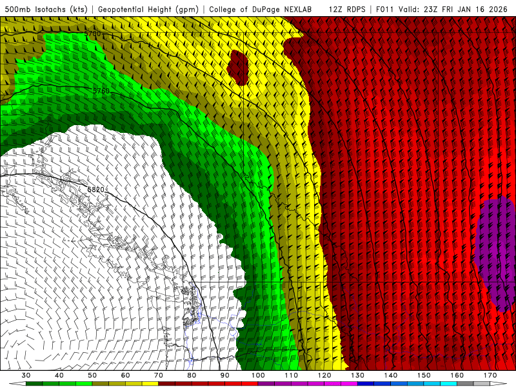Click the 5760 height contour label
Screen dimensions: 516x387
[x=101, y=90]
